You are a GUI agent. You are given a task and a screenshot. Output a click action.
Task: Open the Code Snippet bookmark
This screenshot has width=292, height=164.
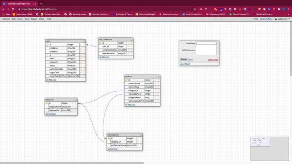(x=193, y=14)
